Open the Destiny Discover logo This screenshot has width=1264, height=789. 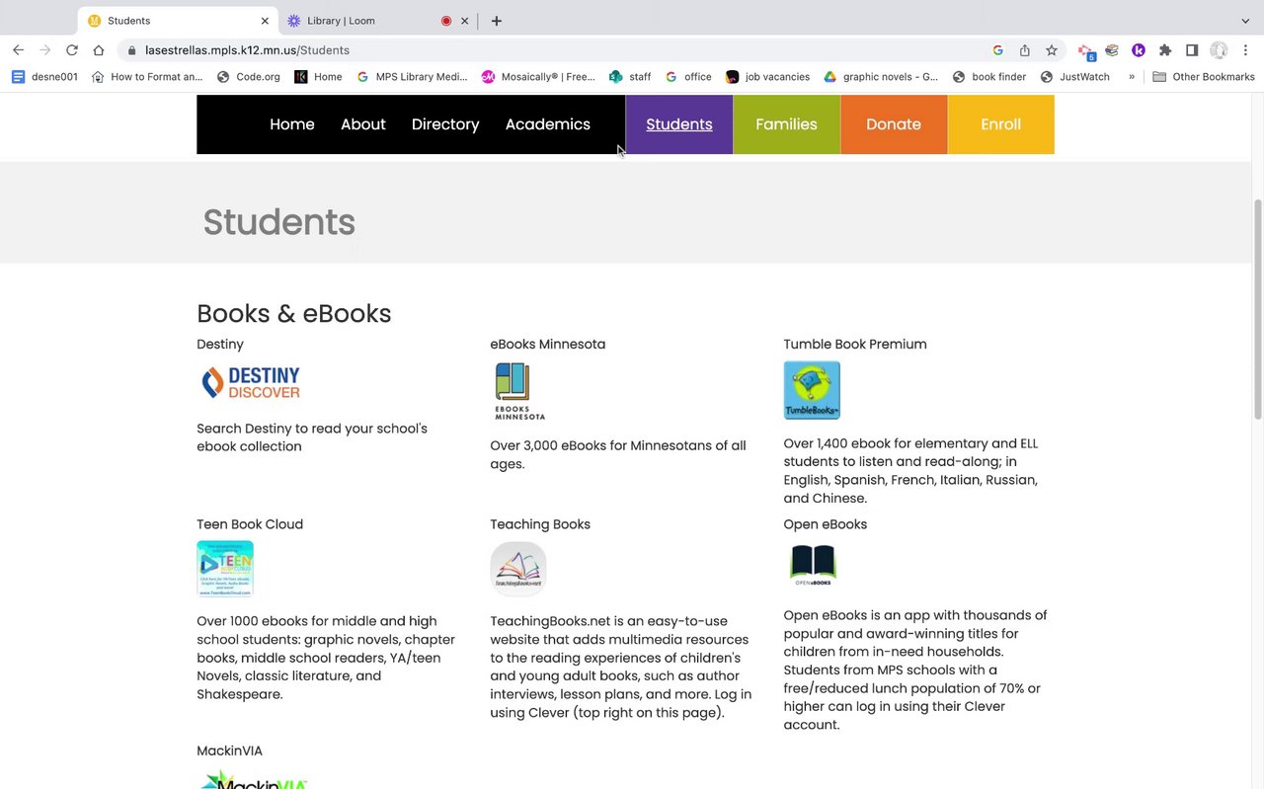251,382
